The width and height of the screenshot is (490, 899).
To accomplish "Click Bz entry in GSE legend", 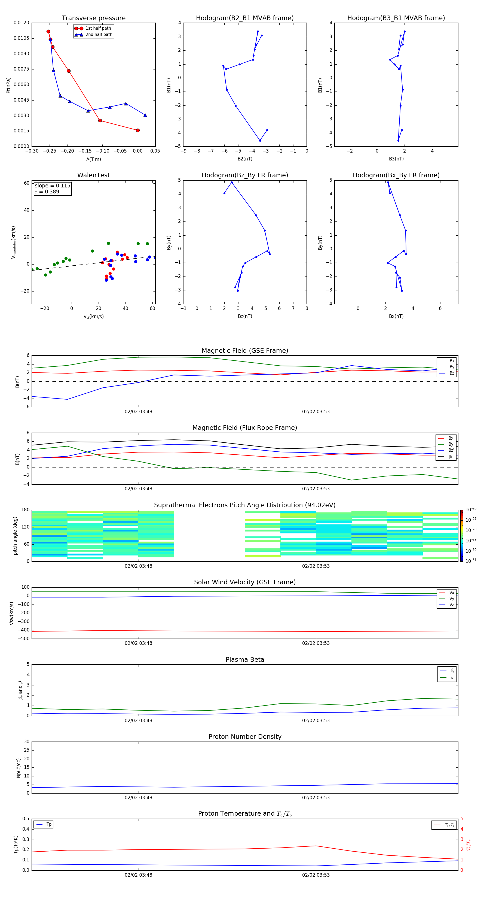I will point(447,373).
